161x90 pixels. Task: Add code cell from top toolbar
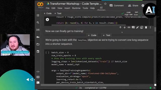click(x=48, y=13)
